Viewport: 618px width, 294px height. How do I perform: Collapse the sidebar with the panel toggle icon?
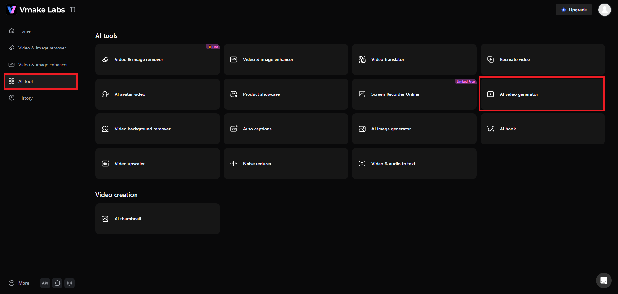pos(72,10)
